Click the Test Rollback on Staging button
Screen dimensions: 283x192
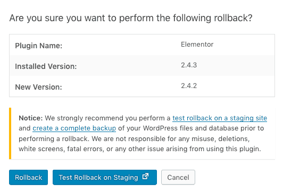[105, 177]
